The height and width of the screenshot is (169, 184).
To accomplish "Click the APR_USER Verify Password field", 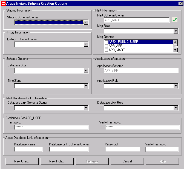I will click(x=142, y=127).
